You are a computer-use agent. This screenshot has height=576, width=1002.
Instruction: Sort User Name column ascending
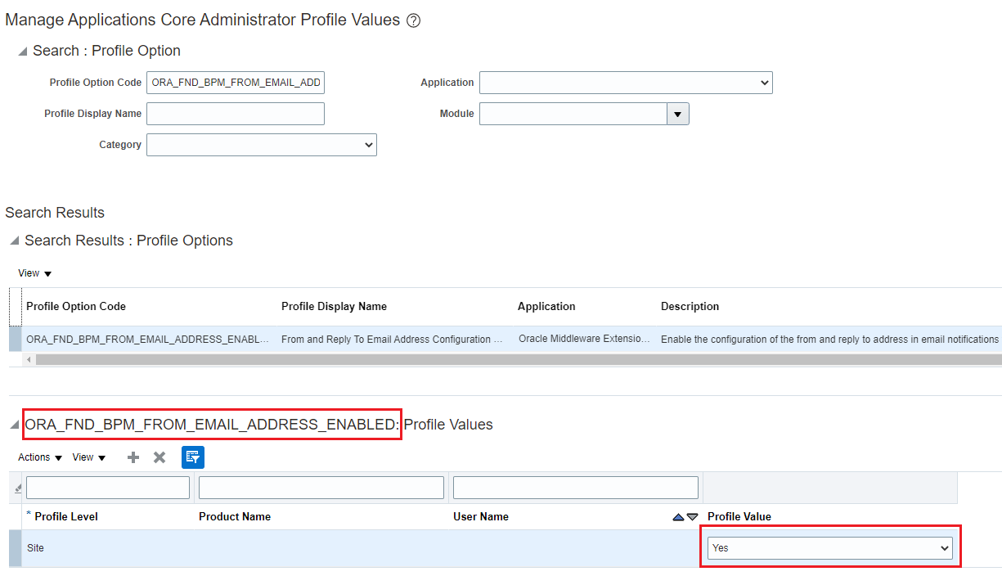pyautogui.click(x=678, y=517)
